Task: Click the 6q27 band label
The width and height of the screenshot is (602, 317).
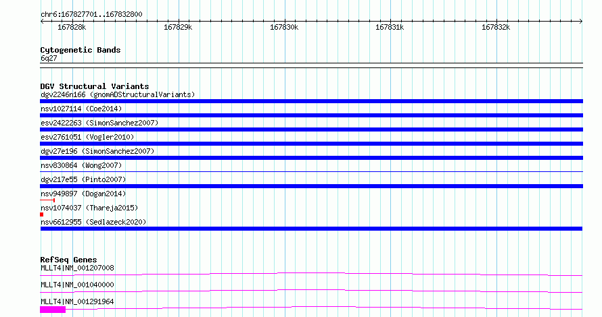Action: [x=49, y=58]
